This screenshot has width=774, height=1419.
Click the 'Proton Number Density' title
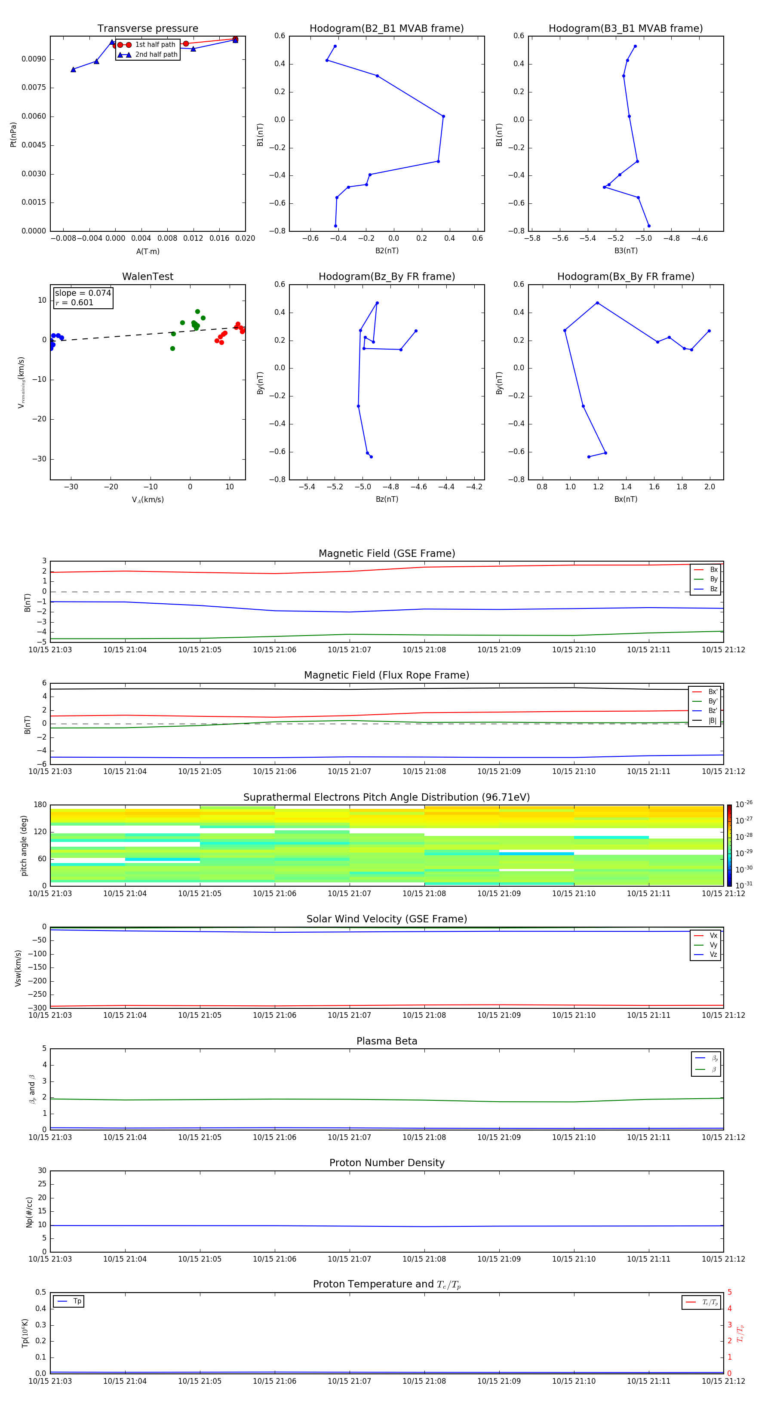[x=387, y=1163]
